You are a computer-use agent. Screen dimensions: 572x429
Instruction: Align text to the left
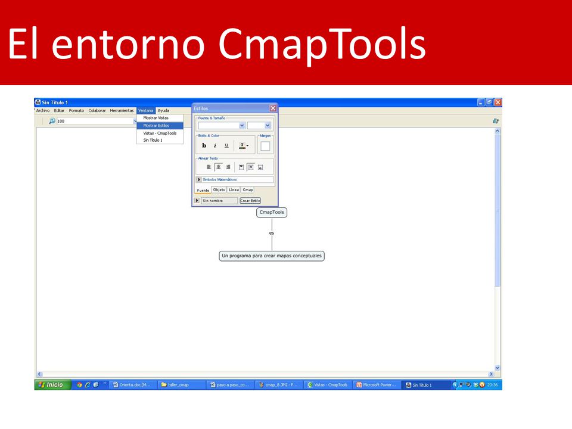209,167
